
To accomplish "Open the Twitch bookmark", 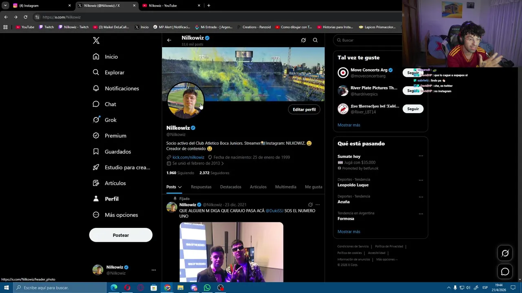I will click(46, 27).
